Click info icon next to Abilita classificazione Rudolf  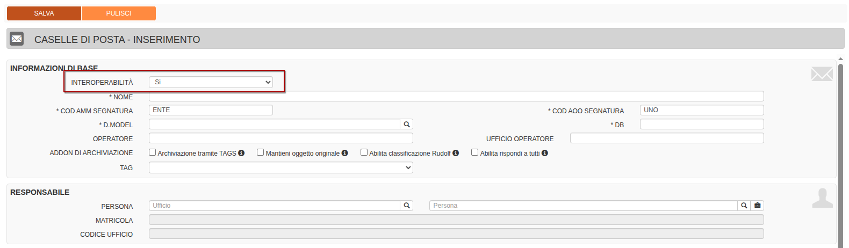[x=456, y=153]
